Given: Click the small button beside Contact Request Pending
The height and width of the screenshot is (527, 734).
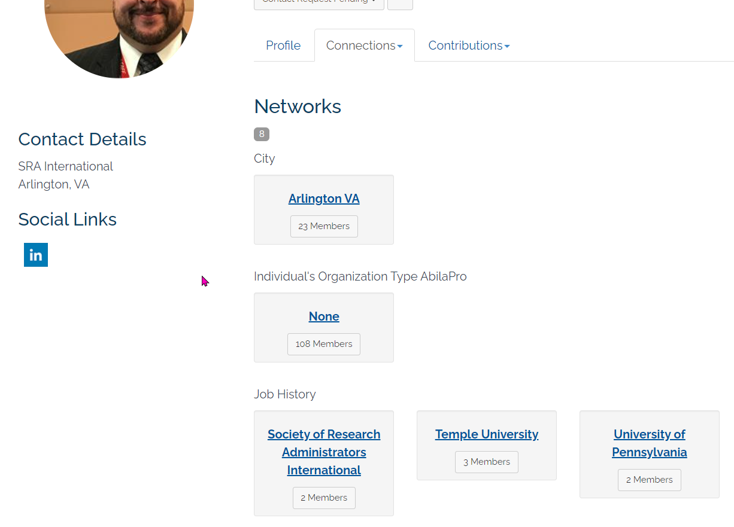Looking at the screenshot, I should click(400, 3).
